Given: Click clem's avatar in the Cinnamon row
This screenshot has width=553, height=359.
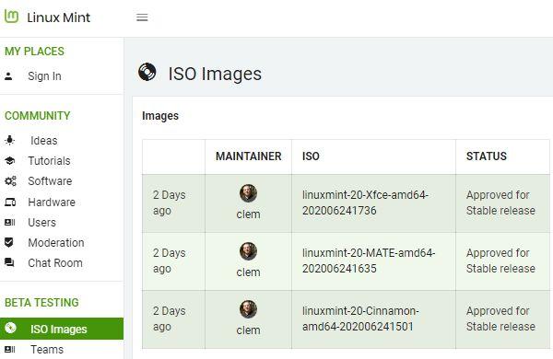Looking at the screenshot, I should 248,309.
